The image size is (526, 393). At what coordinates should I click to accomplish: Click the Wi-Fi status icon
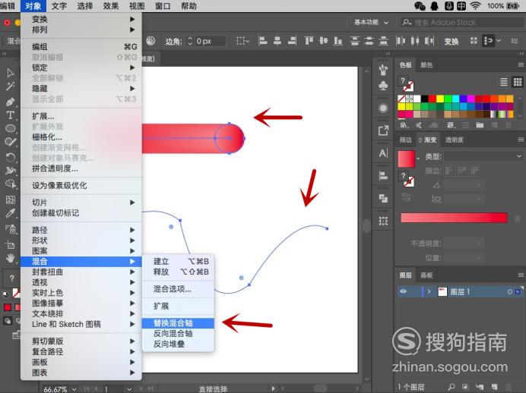coord(475,6)
